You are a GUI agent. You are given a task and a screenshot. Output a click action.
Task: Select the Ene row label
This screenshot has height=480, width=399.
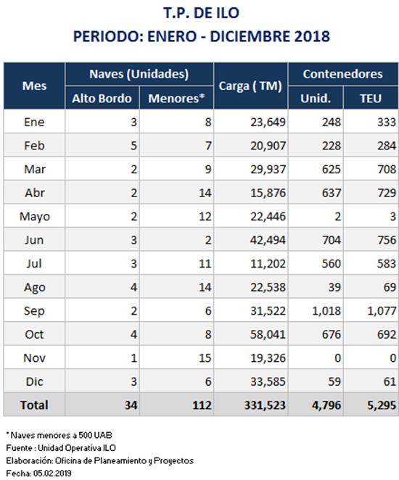(34, 122)
